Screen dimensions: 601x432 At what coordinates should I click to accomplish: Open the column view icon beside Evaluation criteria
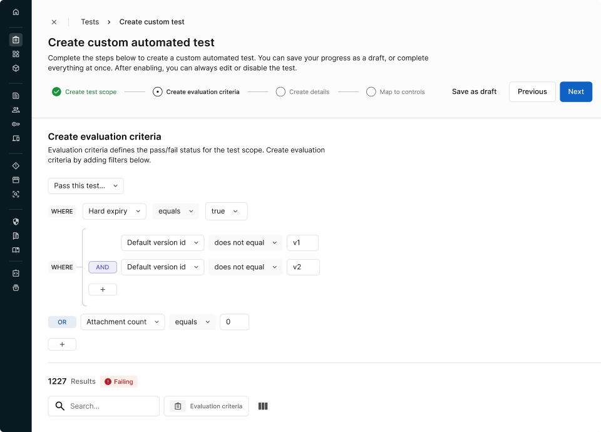(263, 406)
